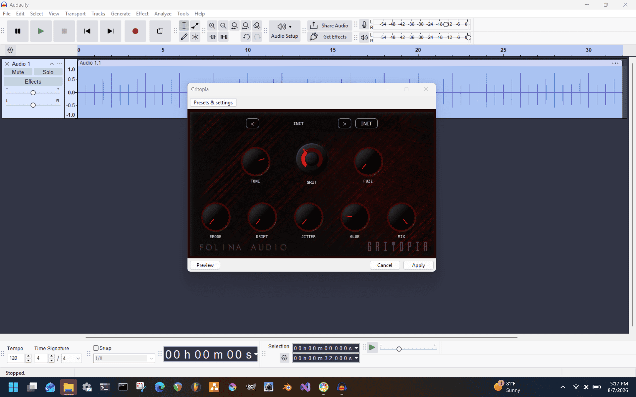The height and width of the screenshot is (397, 636).
Task: Click Skip to Start button
Action: click(x=87, y=31)
